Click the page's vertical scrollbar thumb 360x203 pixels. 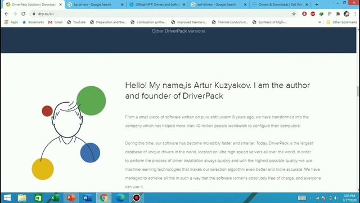point(358,91)
